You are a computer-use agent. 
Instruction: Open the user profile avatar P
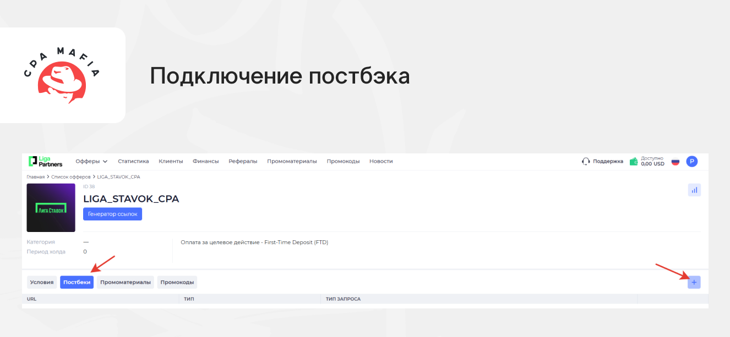(692, 161)
